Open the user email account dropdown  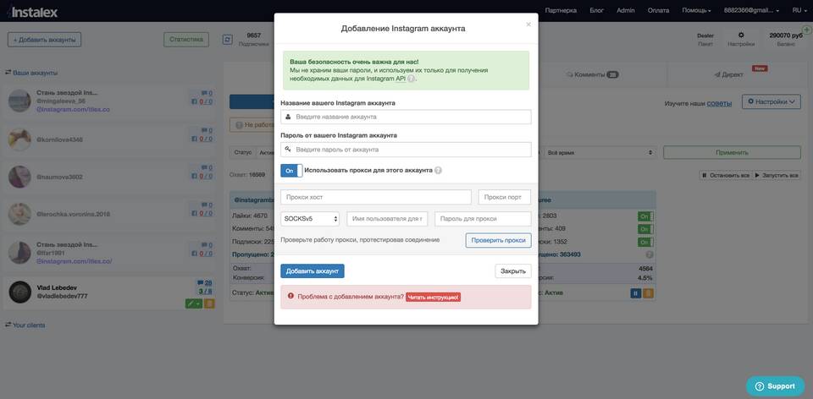pyautogui.click(x=751, y=10)
